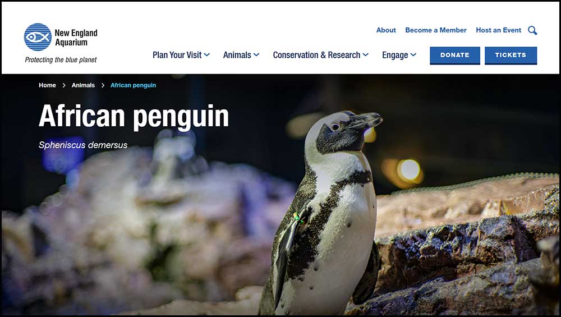This screenshot has height=317, width=561.
Task: Go to Home in the breadcrumb
Action: click(47, 85)
